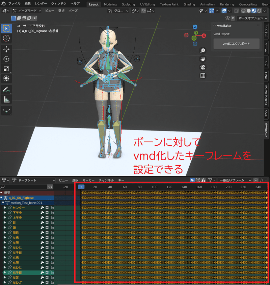Open ポーズ menu in viewport header

click(73, 11)
